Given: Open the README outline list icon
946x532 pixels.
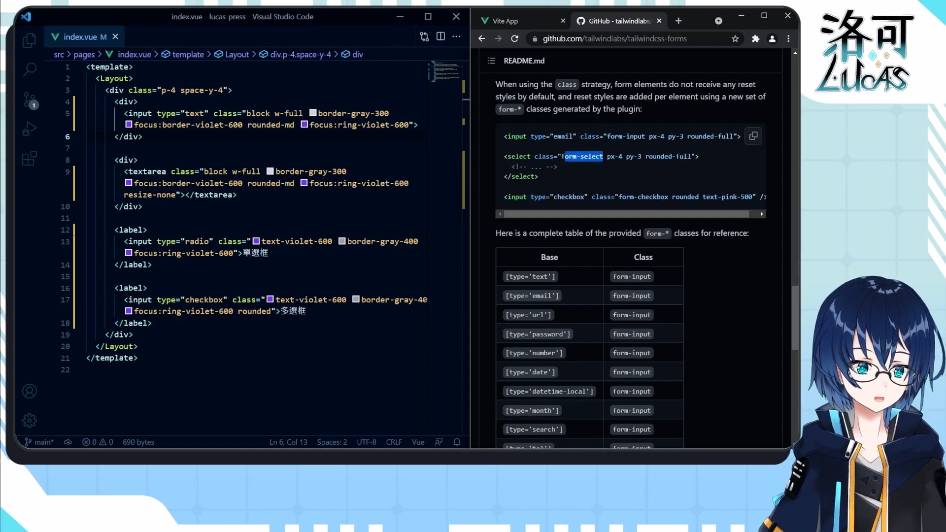Looking at the screenshot, I should [x=491, y=61].
